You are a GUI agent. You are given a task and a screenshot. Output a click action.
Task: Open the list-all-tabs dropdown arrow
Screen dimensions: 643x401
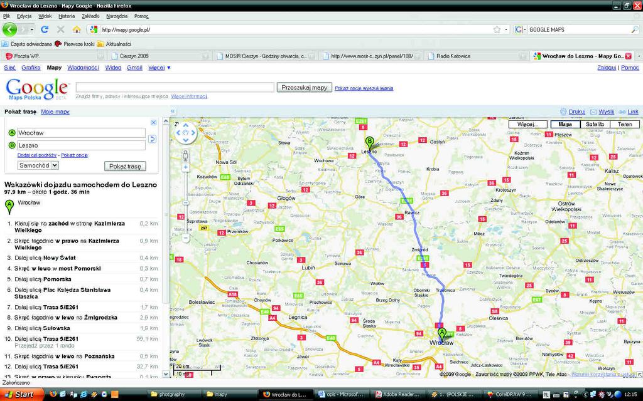[639, 56]
